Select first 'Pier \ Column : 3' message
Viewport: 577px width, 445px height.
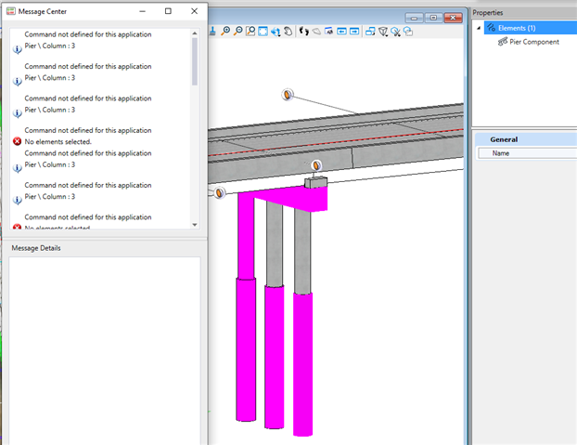[50, 46]
